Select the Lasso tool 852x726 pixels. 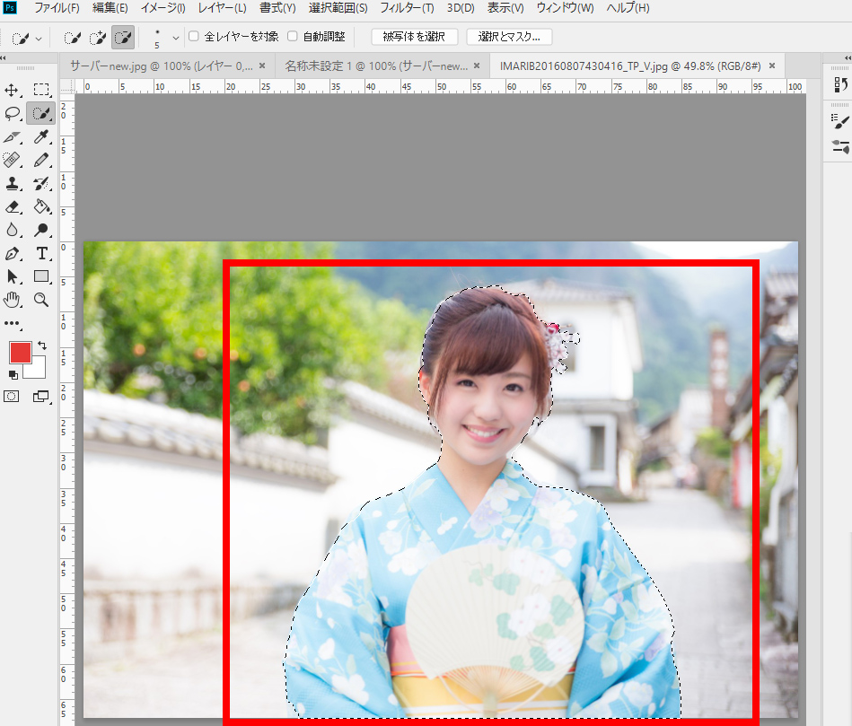click(13, 113)
